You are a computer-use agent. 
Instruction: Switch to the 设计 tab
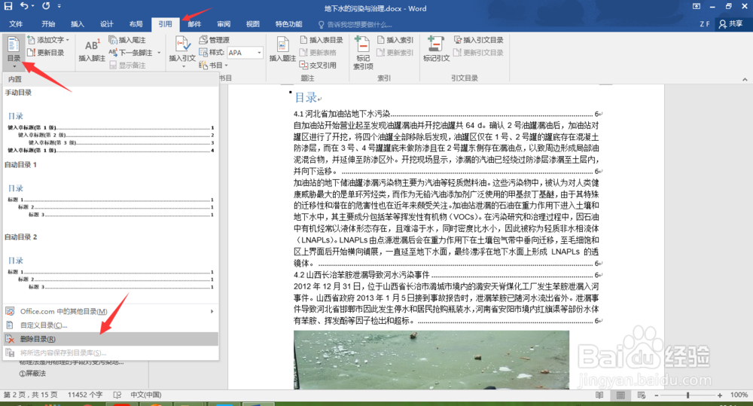(107, 23)
